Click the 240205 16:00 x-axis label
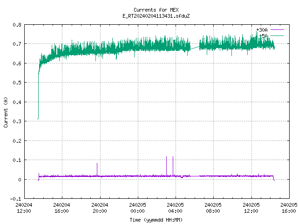The width and height of the screenshot is (298, 224). tap(289, 208)
